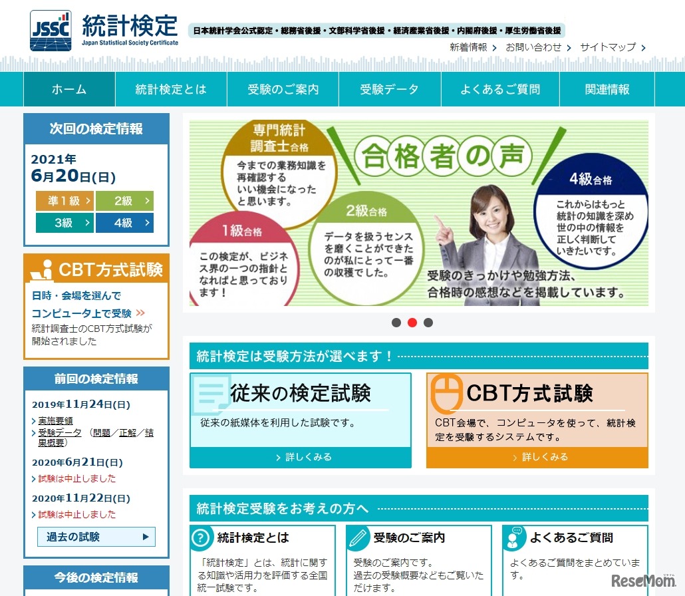Click the person-speech icon for よくあるご質問
Viewport: 685px width, 596px height.
(x=513, y=538)
